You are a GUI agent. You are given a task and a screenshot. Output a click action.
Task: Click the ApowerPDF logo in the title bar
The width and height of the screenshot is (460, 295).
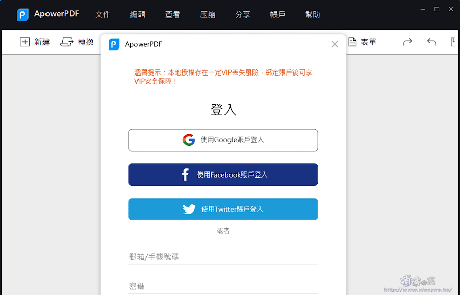coord(21,14)
